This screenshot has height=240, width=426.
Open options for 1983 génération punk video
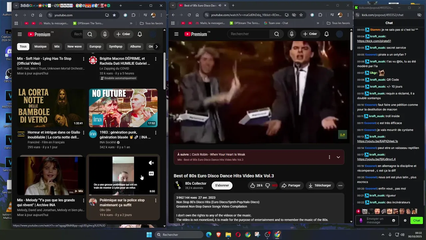[x=155, y=133]
